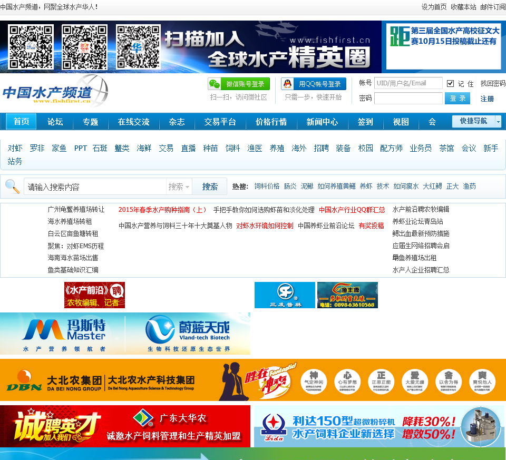Toggle the 记住 remember-me checkbox
506x460 pixels.
tap(450, 84)
